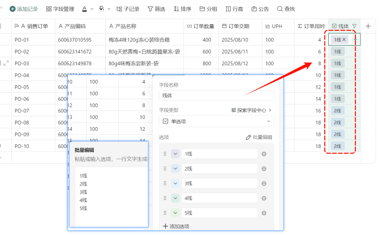Open the 公告 announcement tool
Screen dimensions: 387x235
(260, 9)
